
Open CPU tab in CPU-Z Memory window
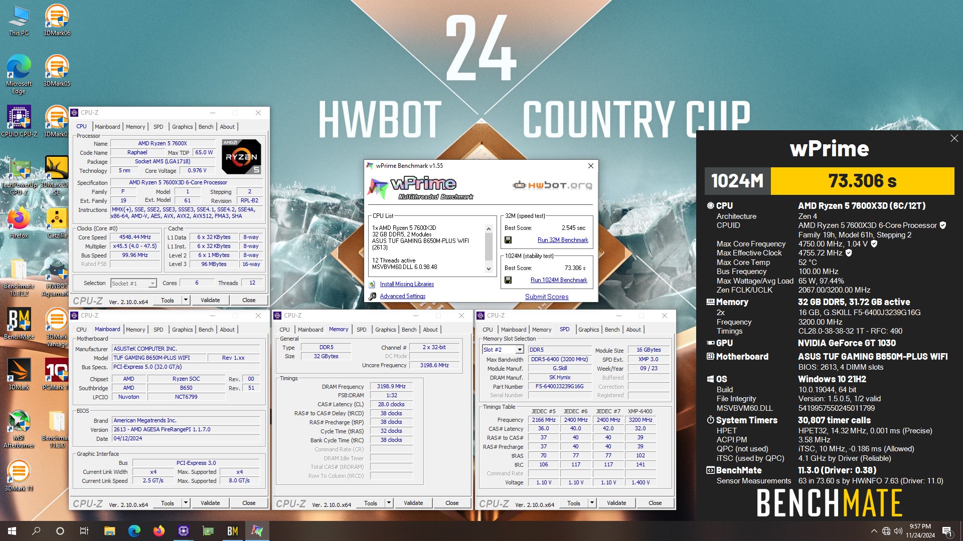pos(284,330)
